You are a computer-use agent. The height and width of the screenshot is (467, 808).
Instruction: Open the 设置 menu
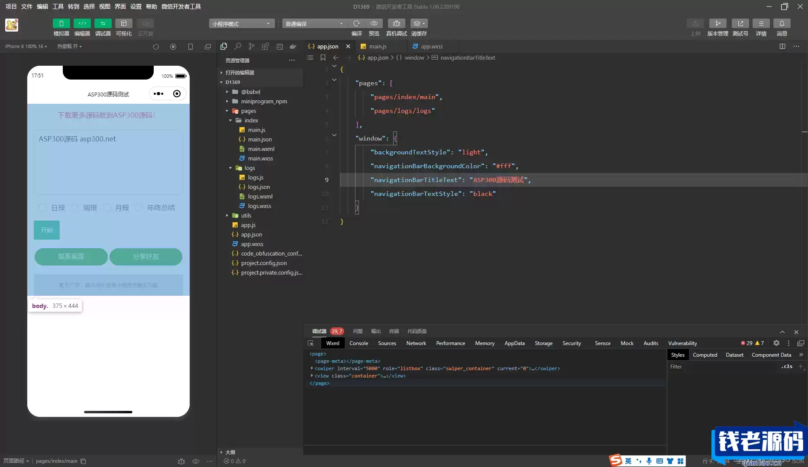pos(136,6)
